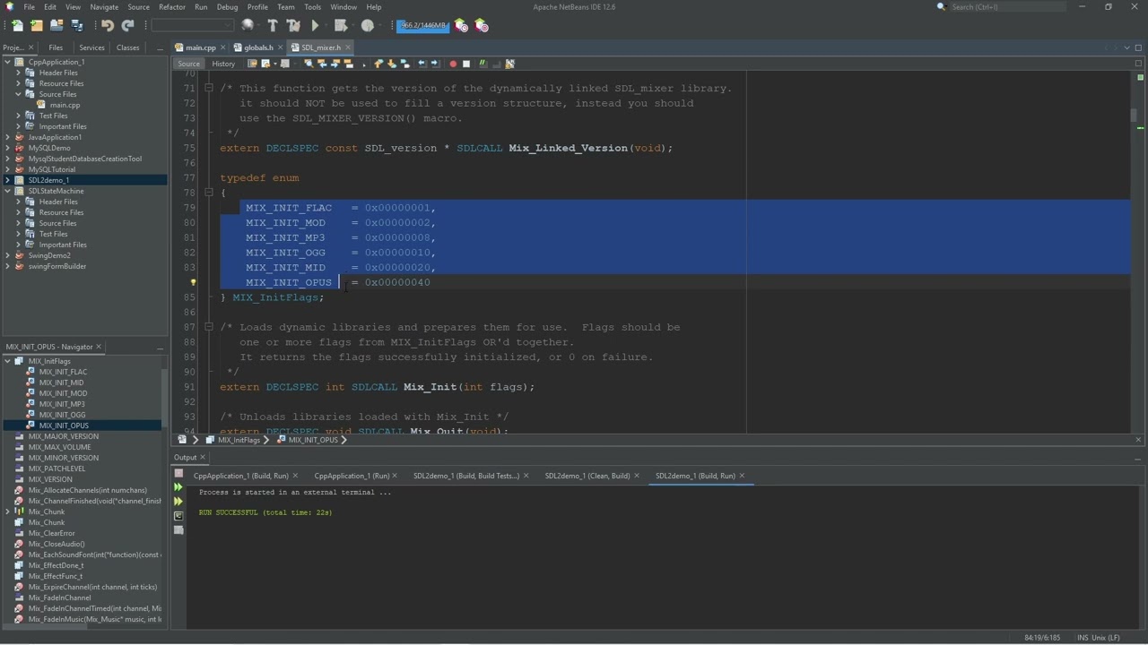Click the Comment lines icon in editor toolbar
This screenshot has height=645, width=1148.
[x=483, y=64]
